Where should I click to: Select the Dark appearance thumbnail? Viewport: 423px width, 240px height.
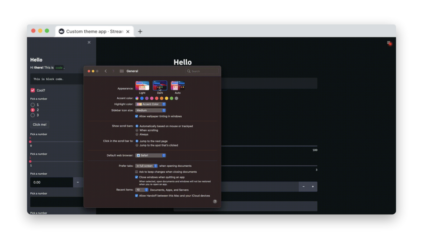coord(160,85)
